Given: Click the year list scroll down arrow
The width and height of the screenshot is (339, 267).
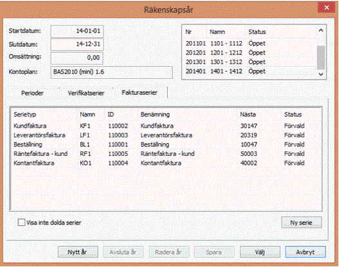Looking at the screenshot, I should point(321,74).
